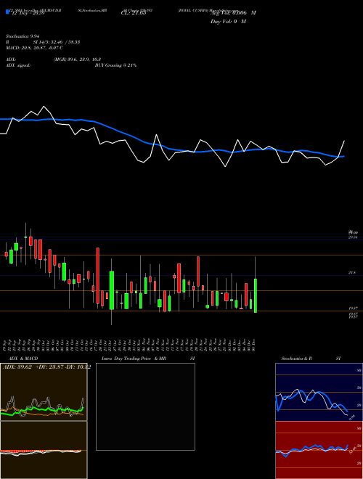Click the tall red candlestick near 17 Oct
This screenshot has height=479, width=363.
tap(98, 276)
